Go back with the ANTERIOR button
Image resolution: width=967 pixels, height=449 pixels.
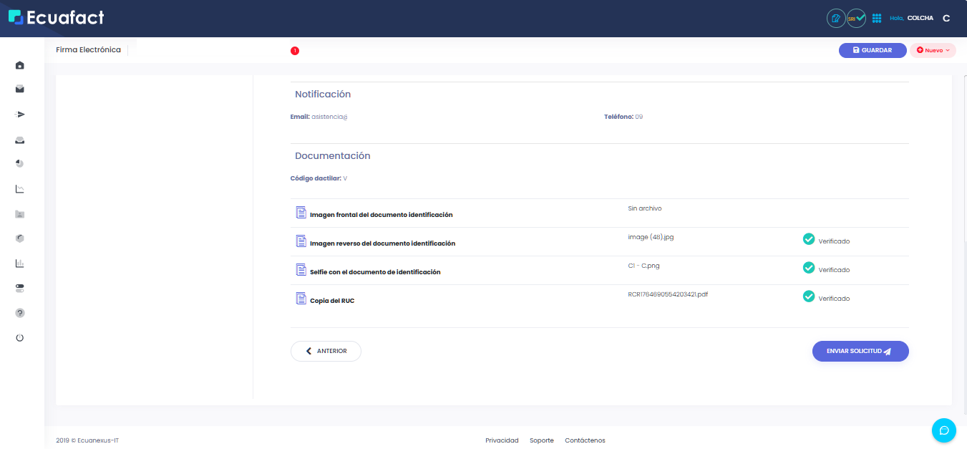(x=326, y=351)
